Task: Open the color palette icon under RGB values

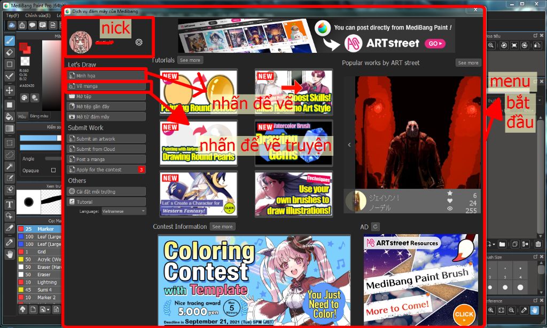Action: [x=24, y=98]
